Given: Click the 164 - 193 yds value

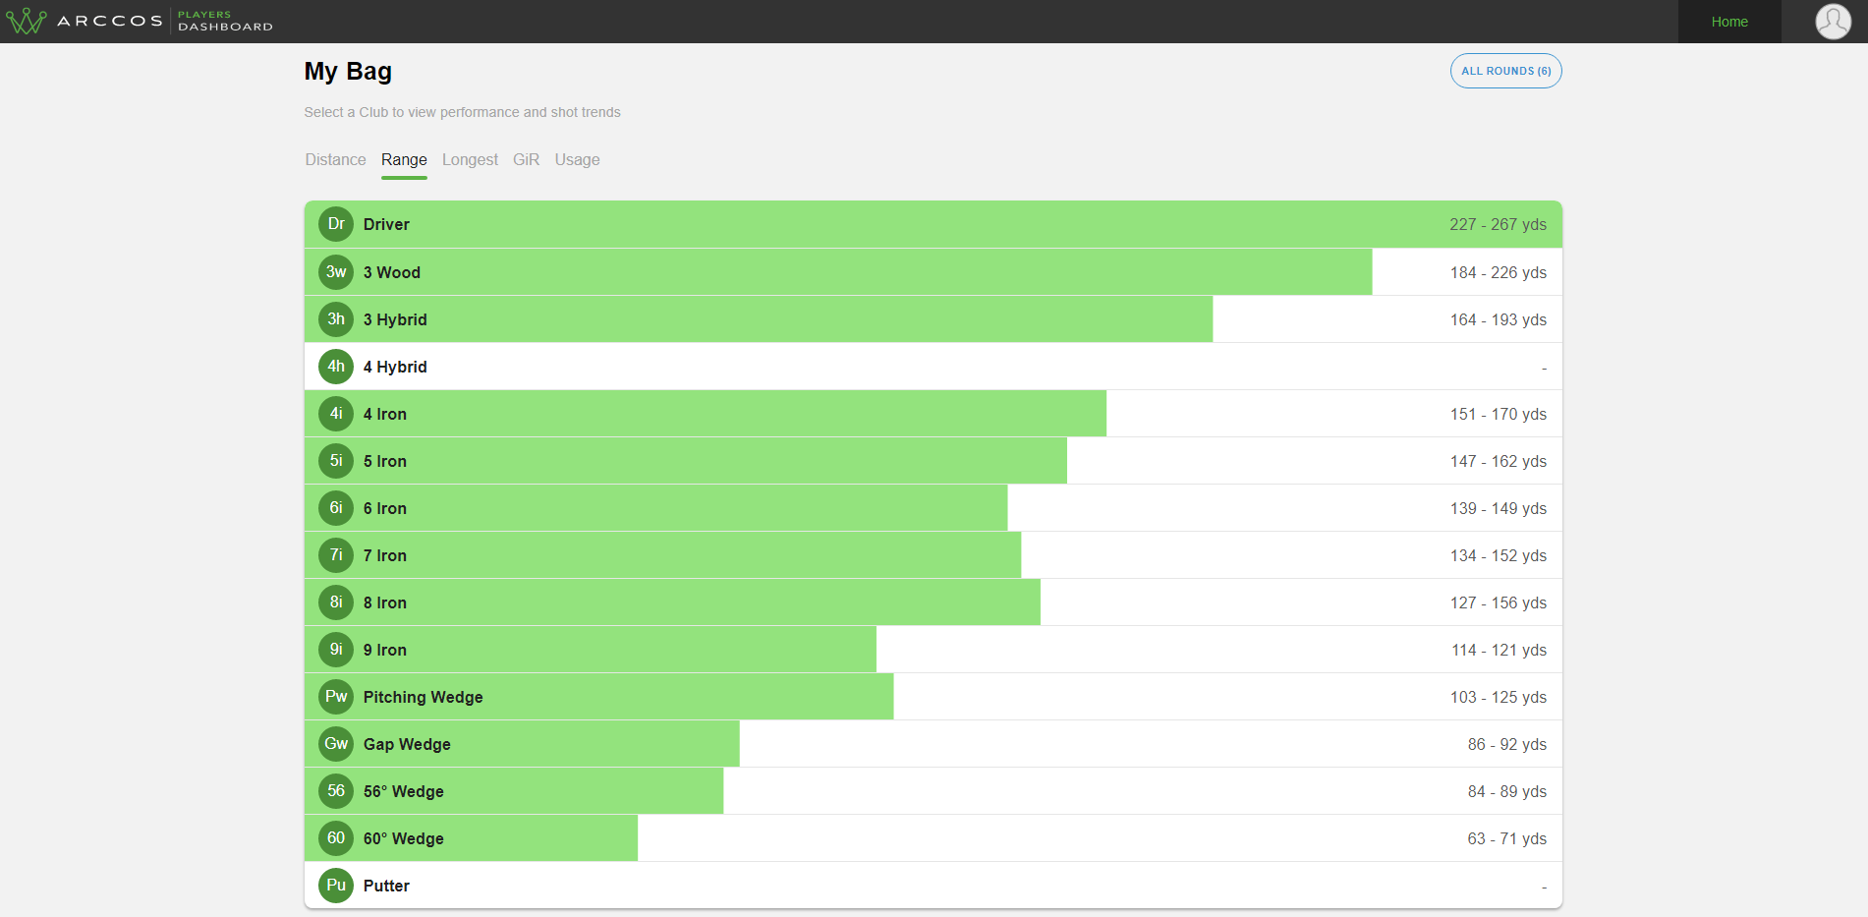Looking at the screenshot, I should point(1498,319).
